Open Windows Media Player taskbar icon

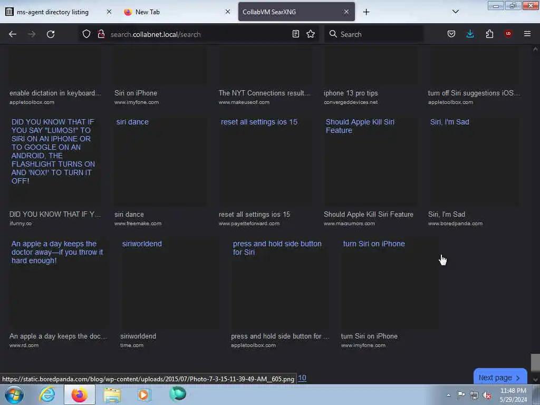[144, 394]
